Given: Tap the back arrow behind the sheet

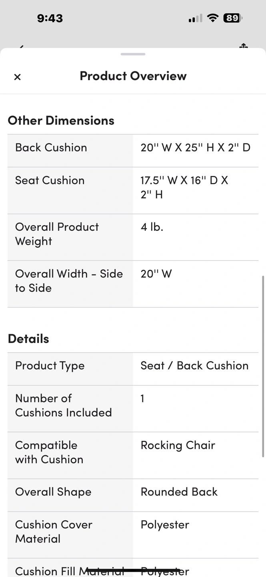Looking at the screenshot, I should pos(21,47).
